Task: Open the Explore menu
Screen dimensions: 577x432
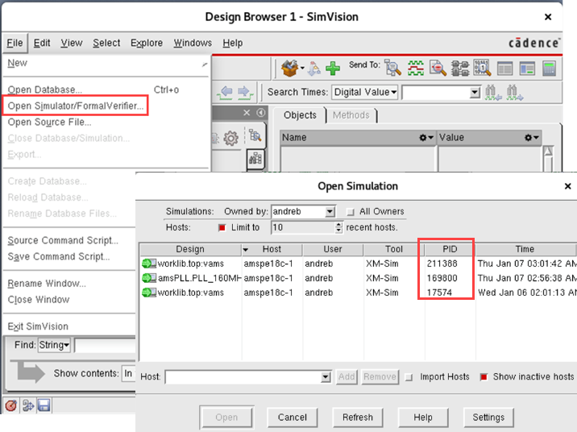Action: [146, 43]
